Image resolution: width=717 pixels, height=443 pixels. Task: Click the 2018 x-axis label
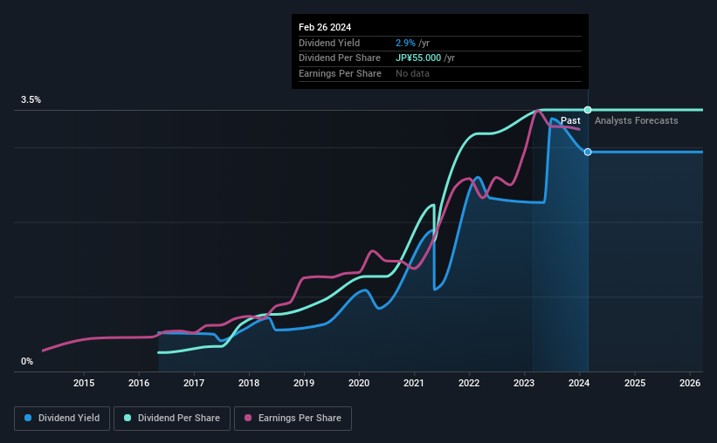tap(249, 383)
